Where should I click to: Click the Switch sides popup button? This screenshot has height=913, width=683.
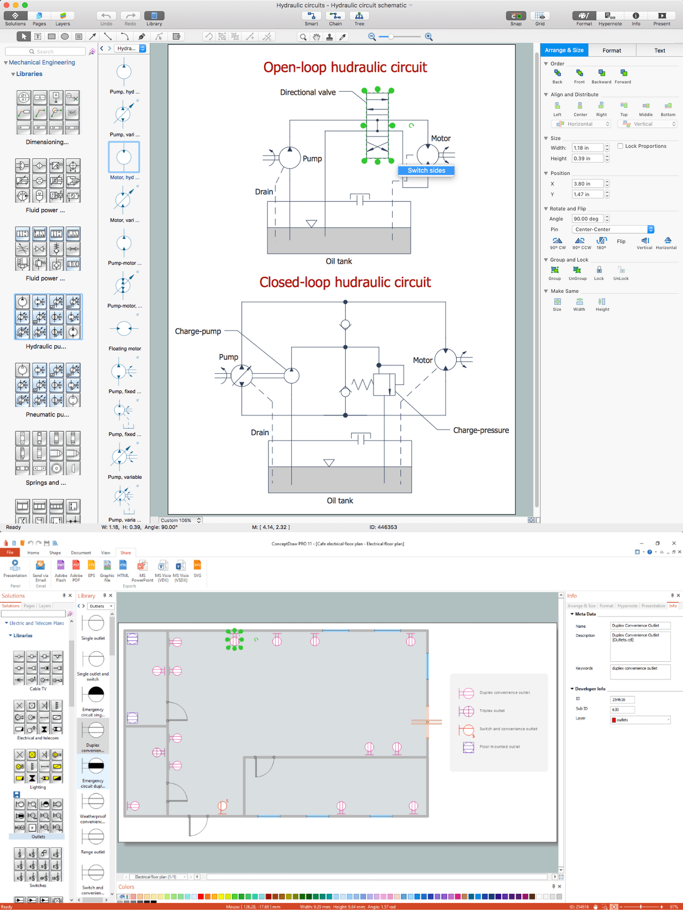point(426,171)
